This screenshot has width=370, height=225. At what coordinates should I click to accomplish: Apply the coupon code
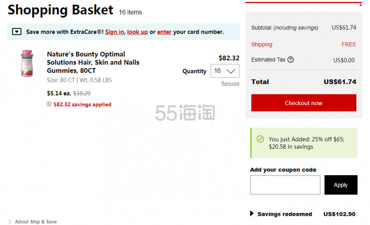(x=341, y=185)
